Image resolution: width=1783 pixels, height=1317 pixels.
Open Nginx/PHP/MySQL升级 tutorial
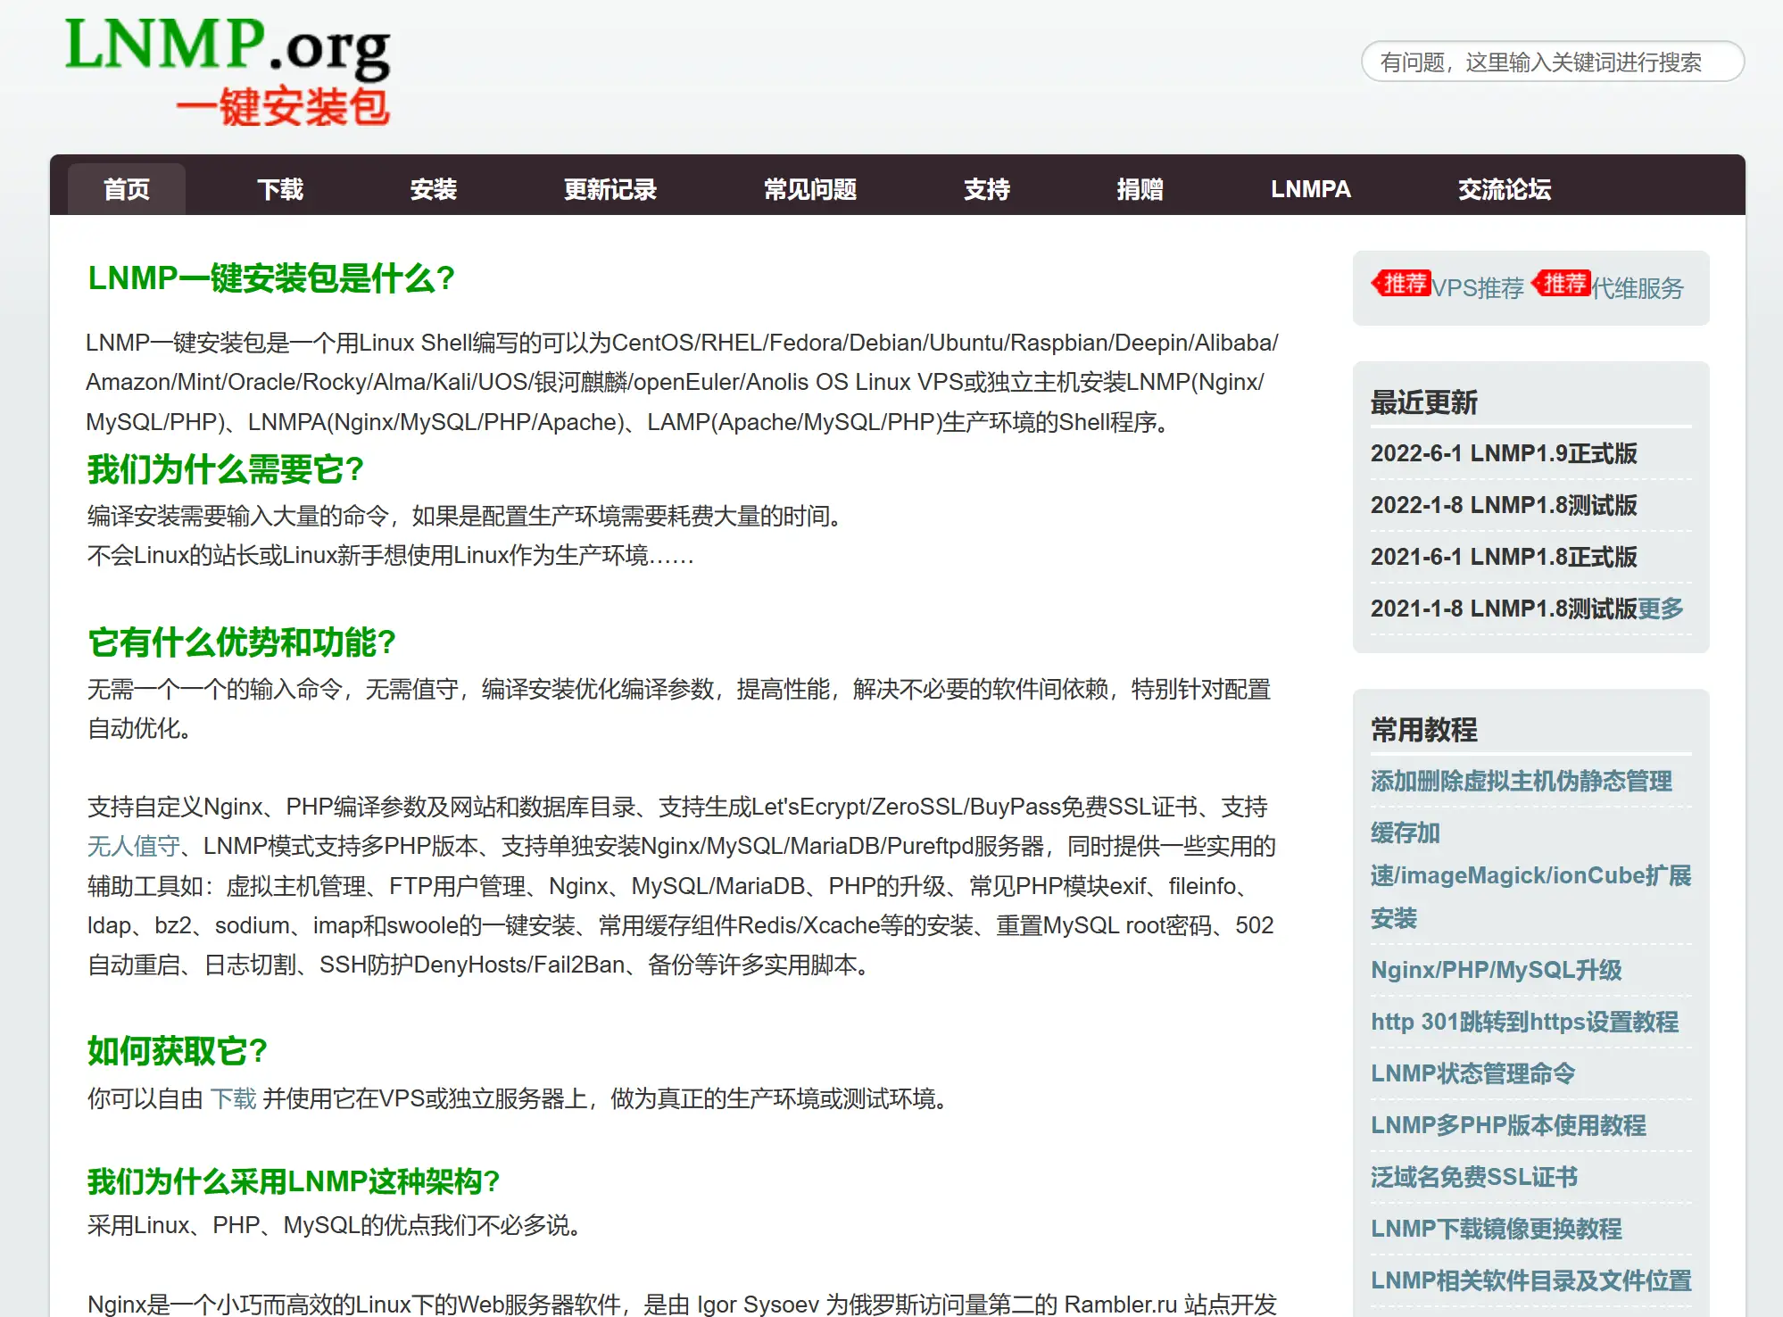1497,970
